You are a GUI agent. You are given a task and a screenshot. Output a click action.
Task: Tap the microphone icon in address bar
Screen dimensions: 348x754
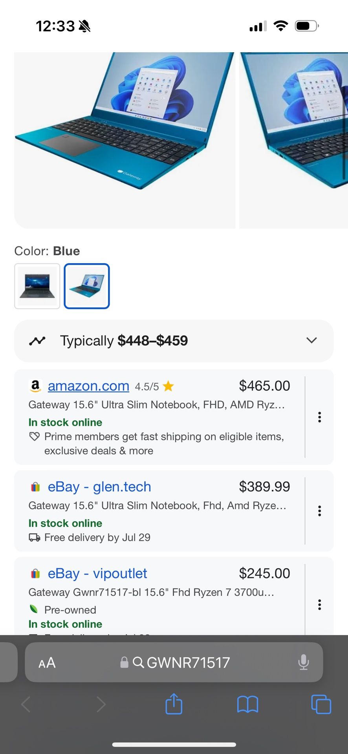coord(303,662)
